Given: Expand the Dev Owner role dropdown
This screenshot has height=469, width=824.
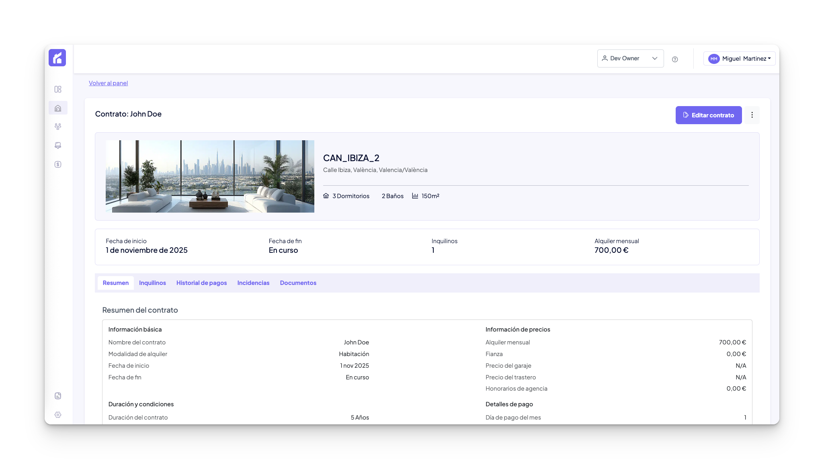Looking at the screenshot, I should pyautogui.click(x=630, y=58).
